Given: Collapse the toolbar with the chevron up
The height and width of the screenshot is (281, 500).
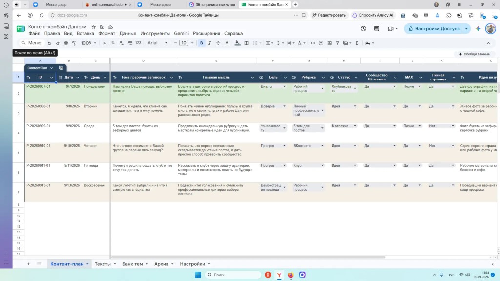Looking at the screenshot, I should [x=488, y=43].
